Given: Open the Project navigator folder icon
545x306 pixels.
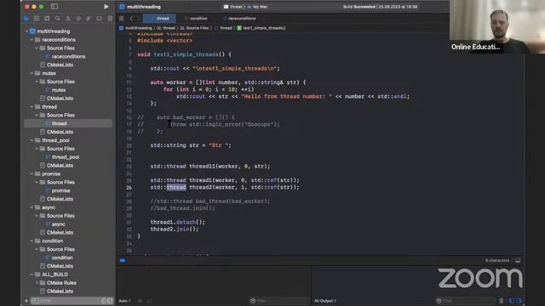Looking at the screenshot, I should point(26,19).
